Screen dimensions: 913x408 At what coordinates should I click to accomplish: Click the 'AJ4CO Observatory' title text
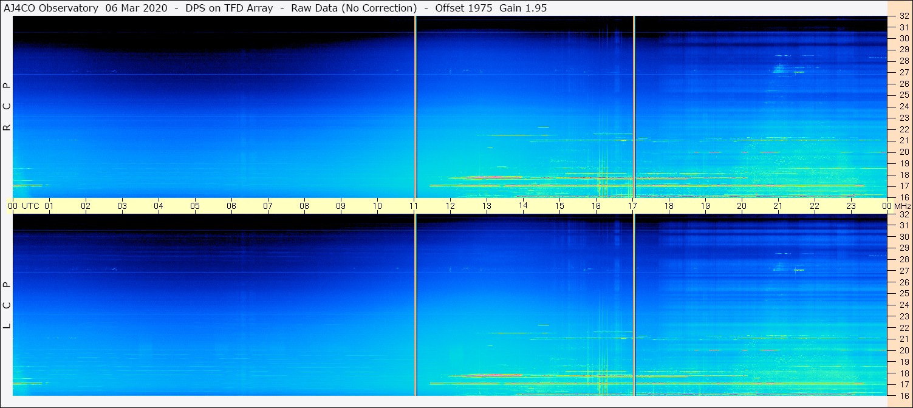click(51, 8)
